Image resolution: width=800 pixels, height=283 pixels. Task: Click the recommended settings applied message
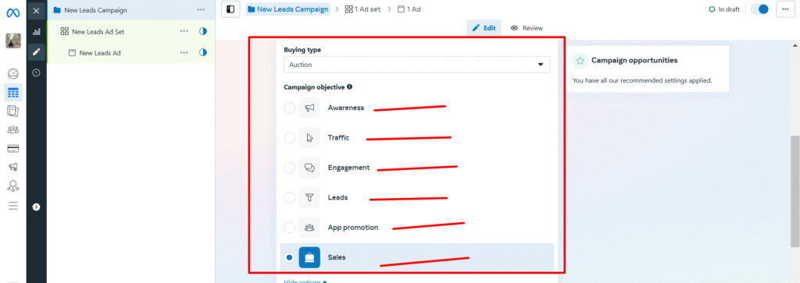642,80
